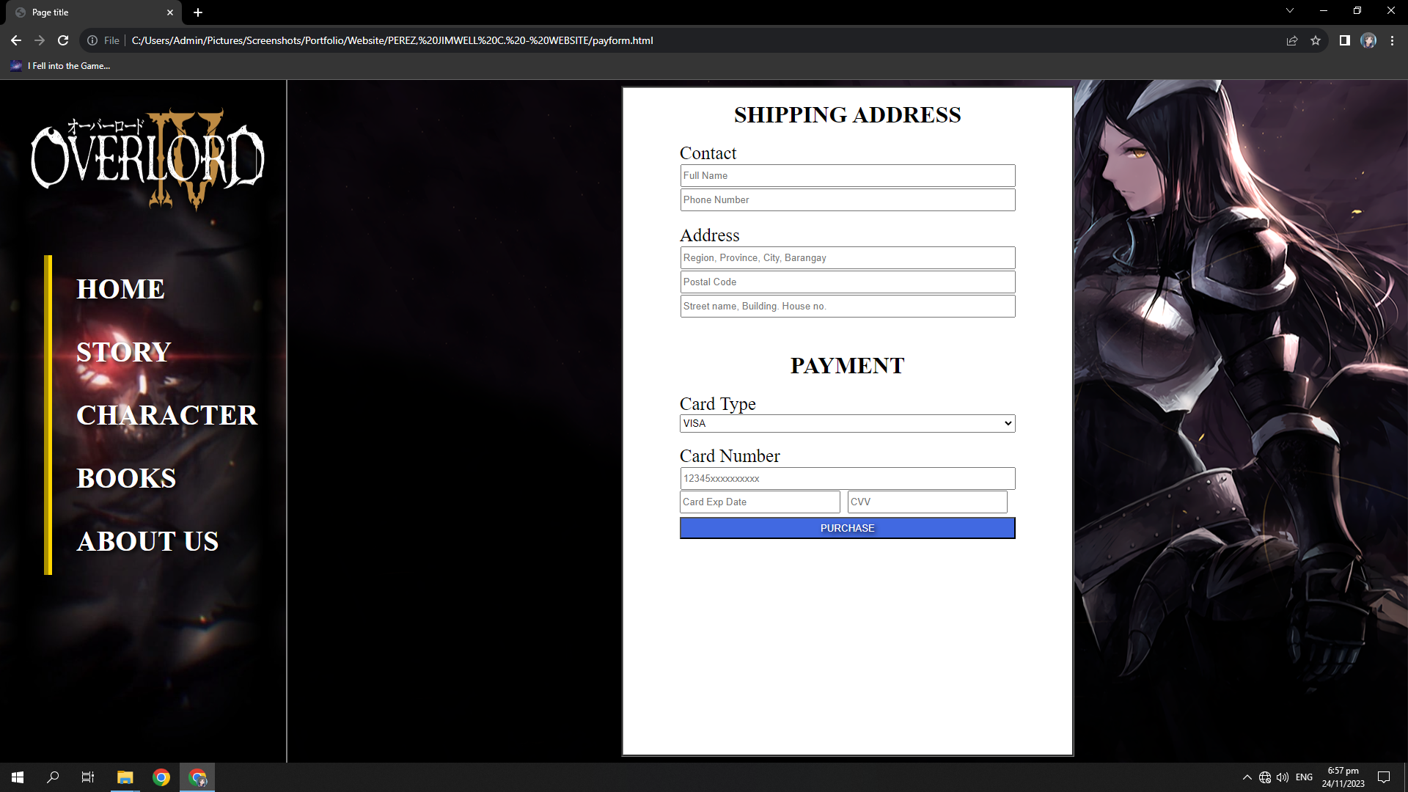Open the 'I Fell into the Game...' bookmark
Screen dimensions: 1408x792
(60, 66)
